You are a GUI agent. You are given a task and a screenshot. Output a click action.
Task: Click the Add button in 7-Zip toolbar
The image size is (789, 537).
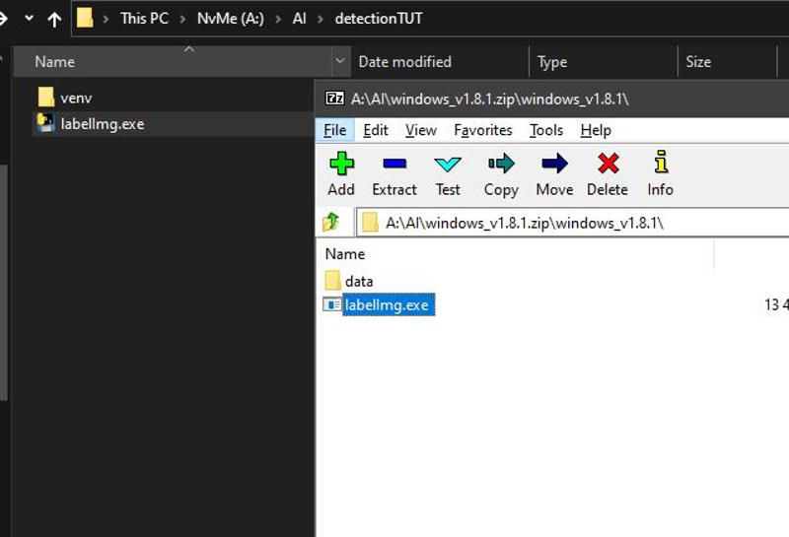coord(341,174)
